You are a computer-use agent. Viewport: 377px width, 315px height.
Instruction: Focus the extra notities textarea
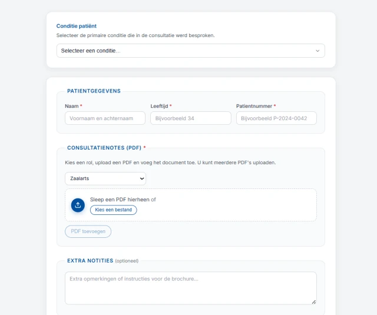pos(191,288)
